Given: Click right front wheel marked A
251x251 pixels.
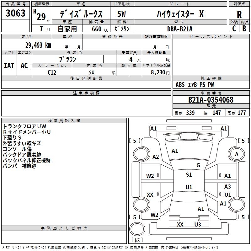Looking at the screenshot, I should [x=237, y=154].
